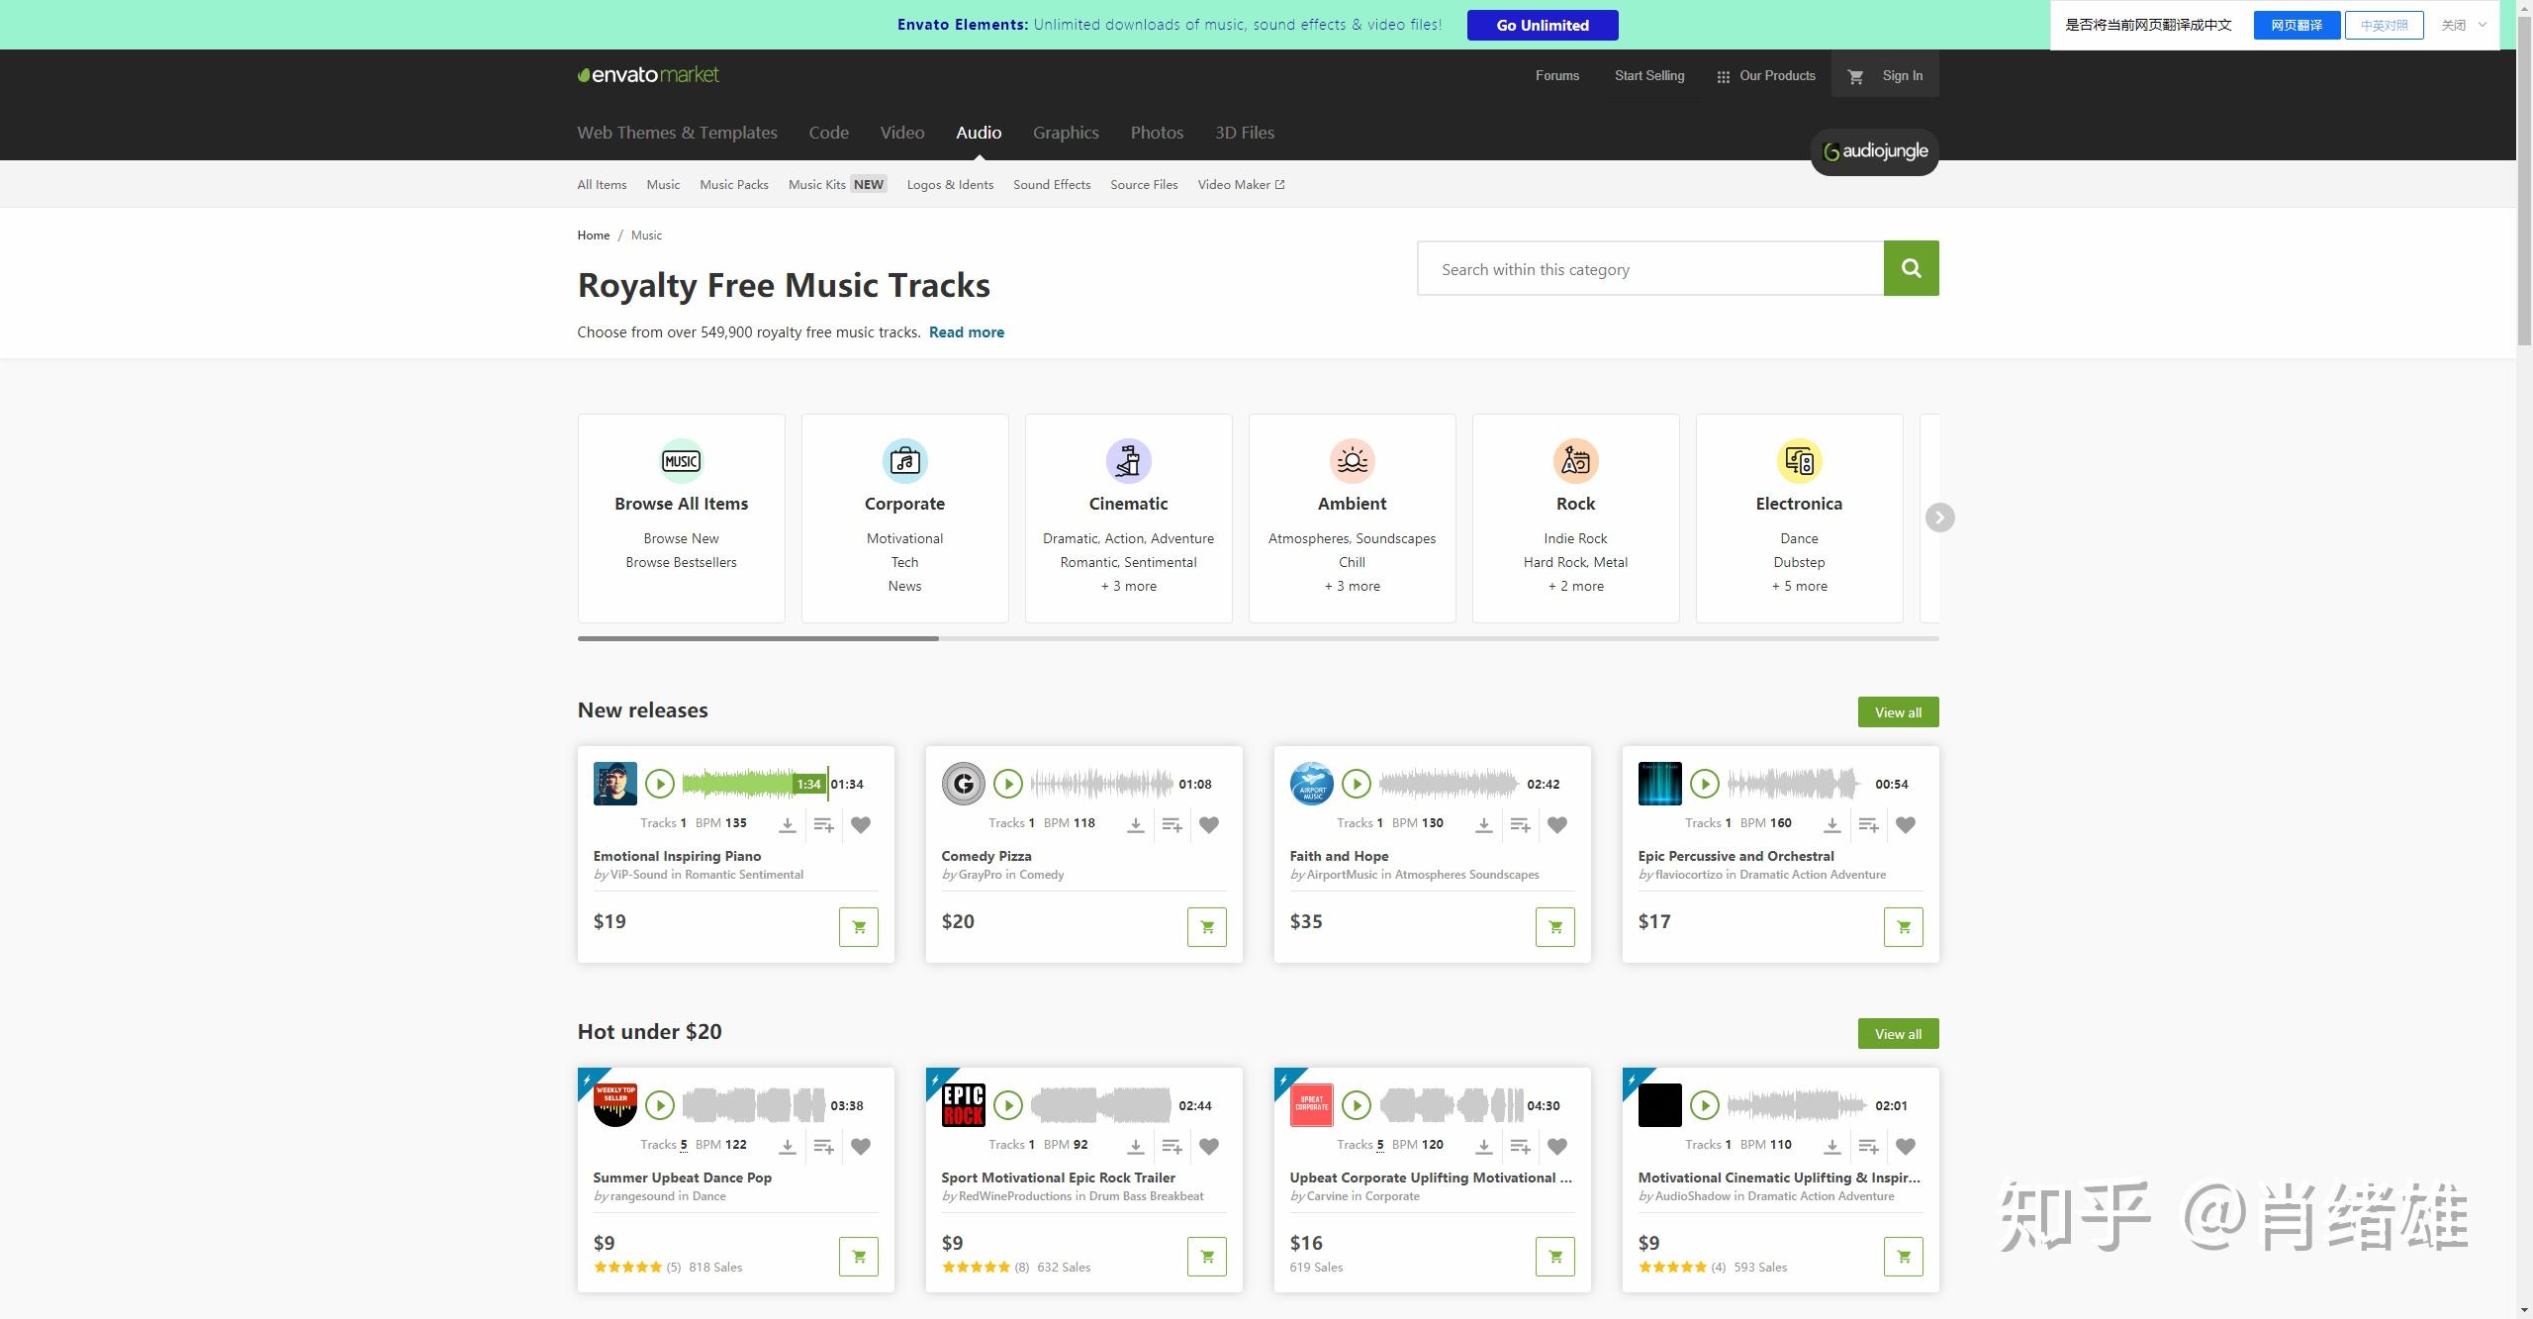This screenshot has height=1319, width=2533.
Task: Add Summer Upbeat Dance Pop to cart
Action: click(x=859, y=1257)
